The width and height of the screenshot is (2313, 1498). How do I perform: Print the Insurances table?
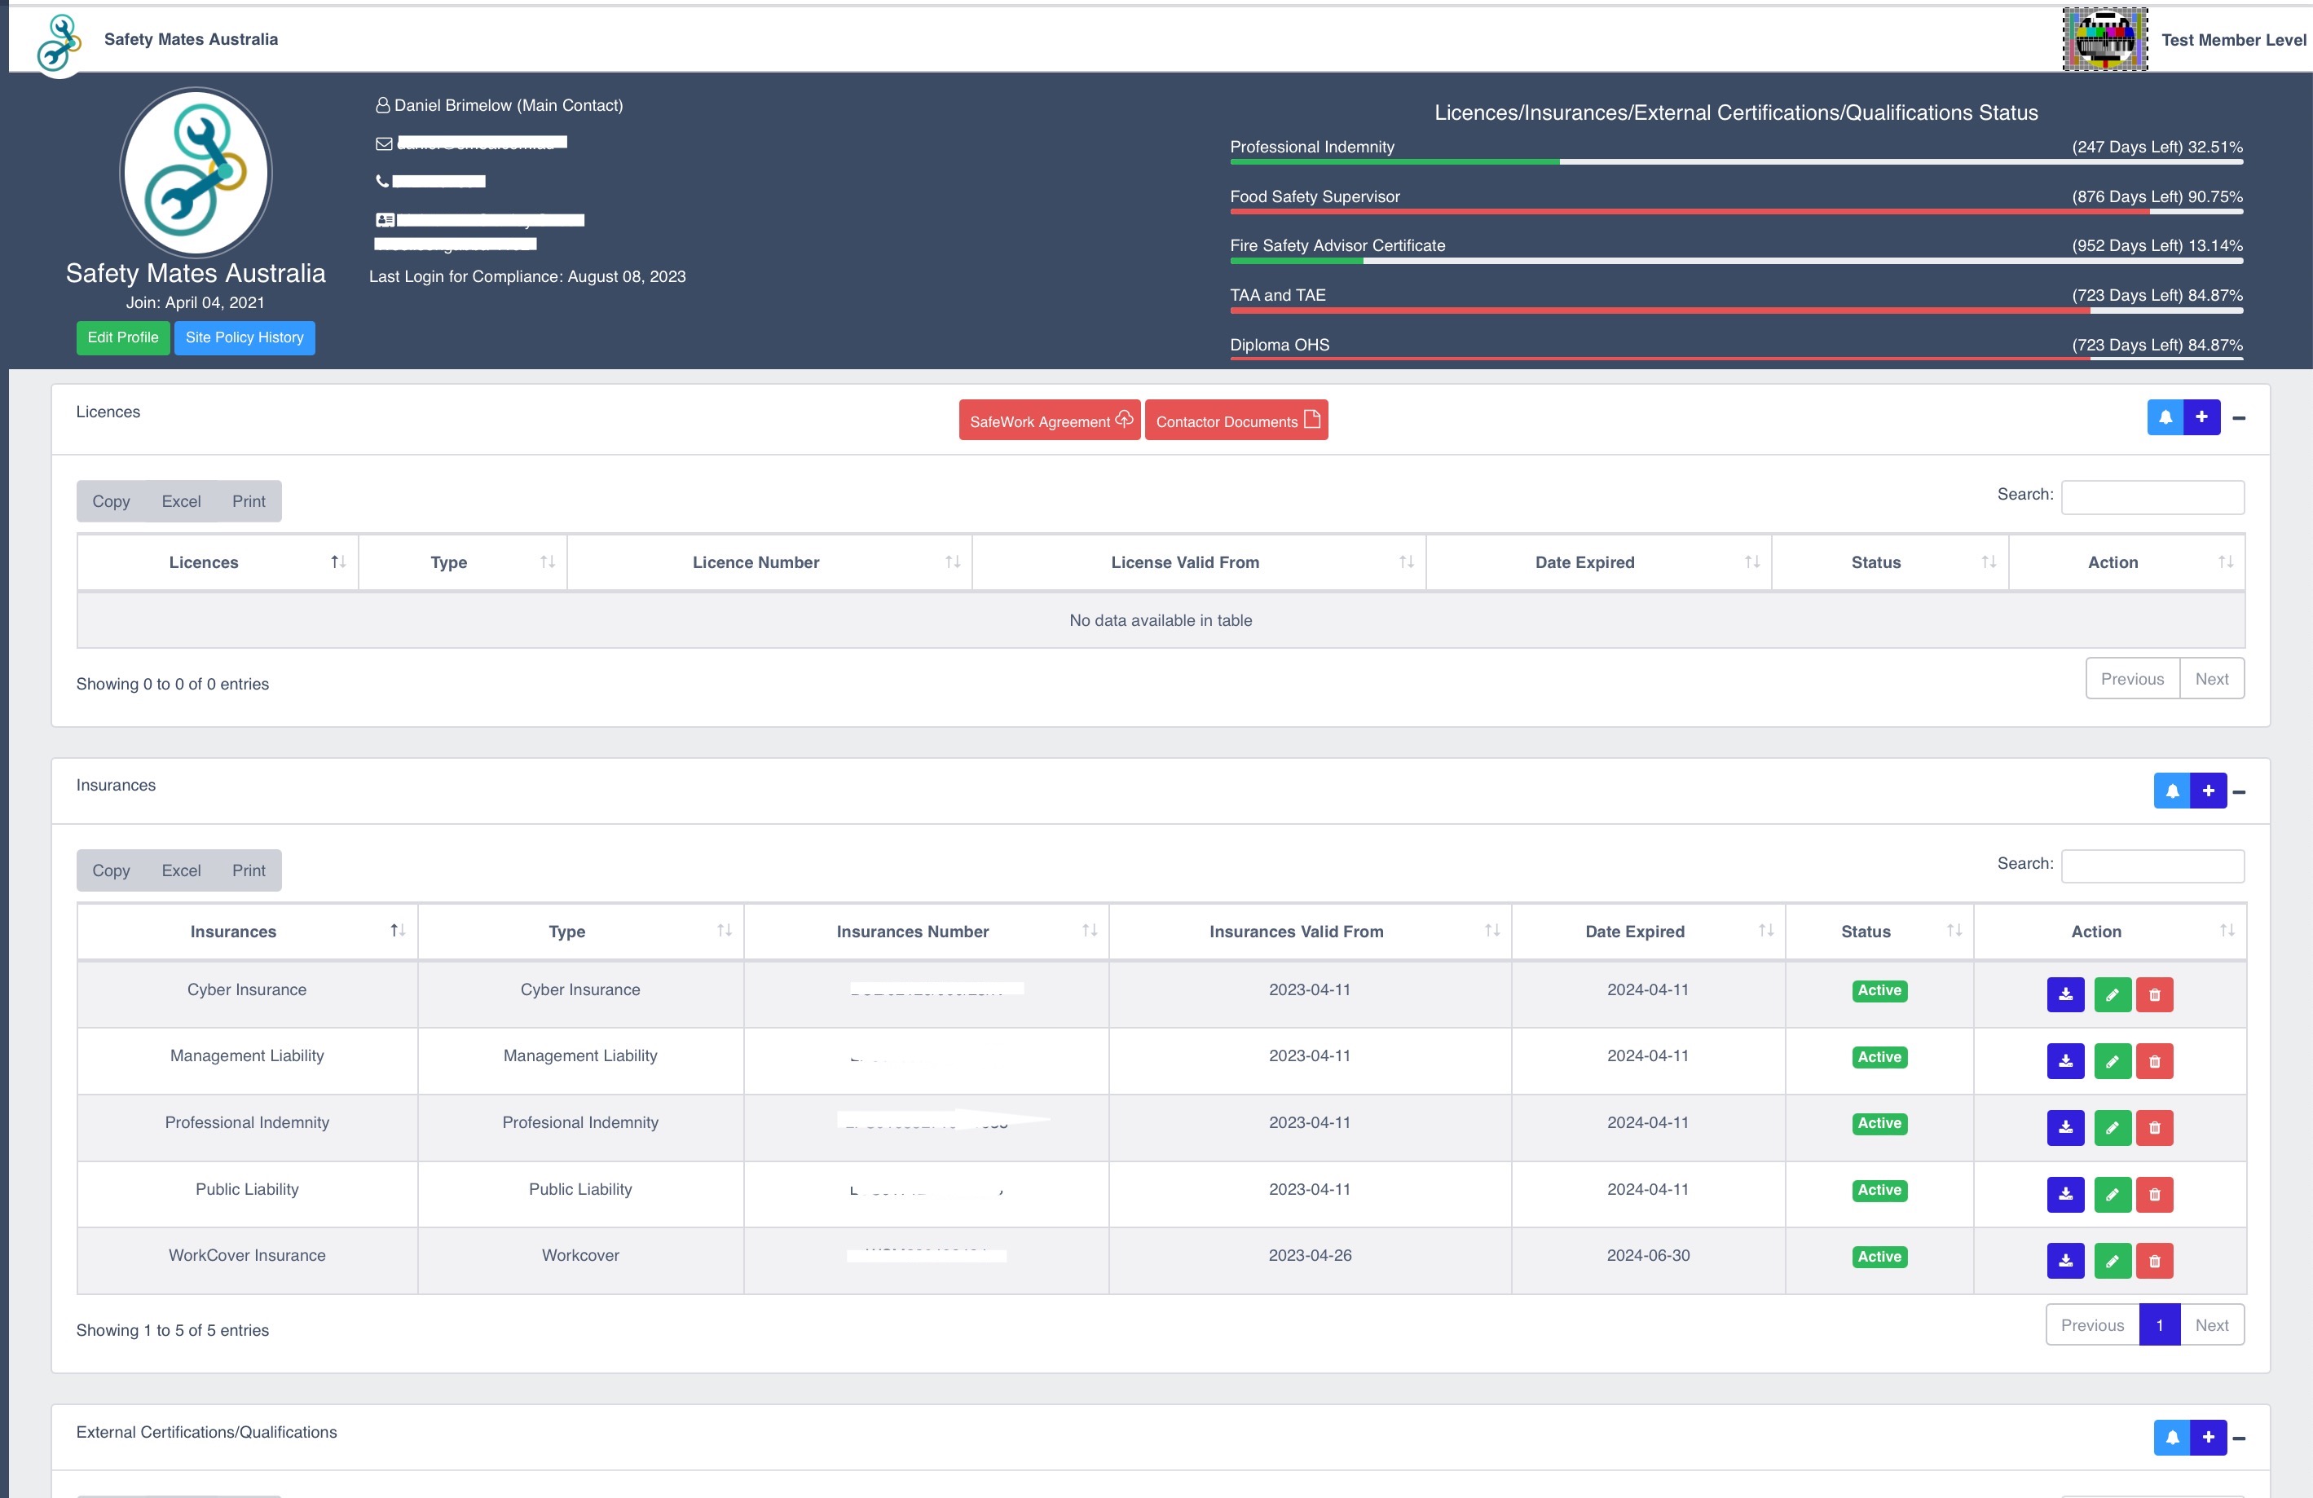[248, 871]
